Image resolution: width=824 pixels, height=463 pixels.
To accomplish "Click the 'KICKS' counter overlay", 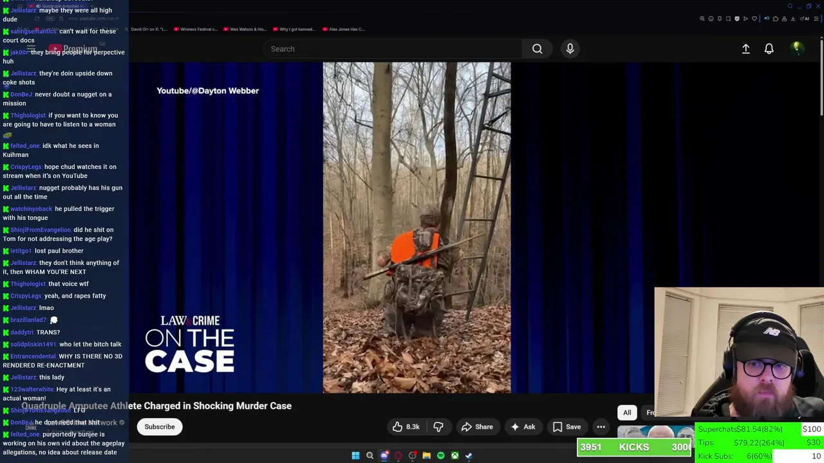I will click(634, 448).
